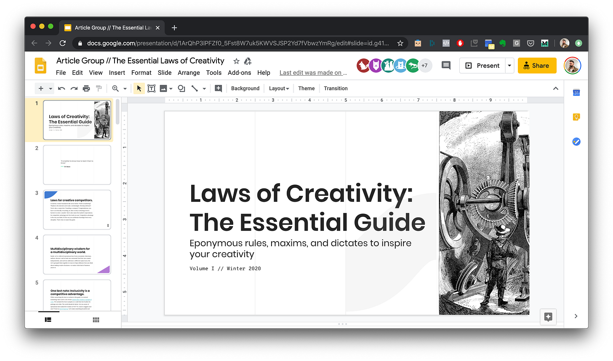Switch to grid view
Viewport: 613px width, 361px height.
tap(96, 320)
